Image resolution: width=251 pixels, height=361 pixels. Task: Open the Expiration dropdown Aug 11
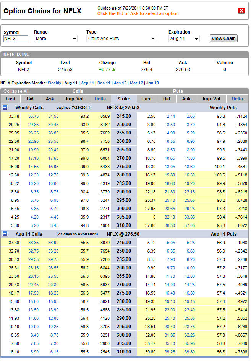184,39
